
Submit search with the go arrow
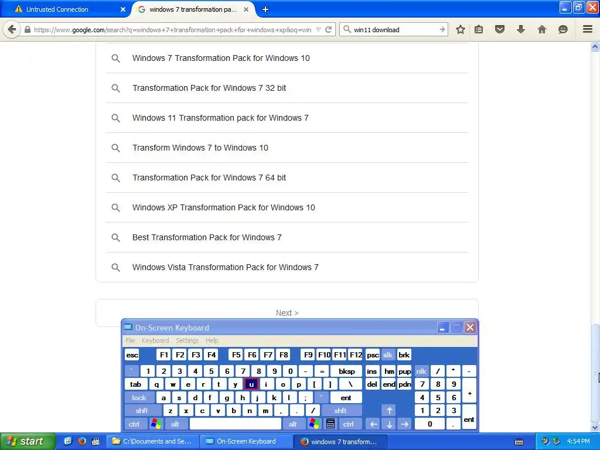coord(442,29)
